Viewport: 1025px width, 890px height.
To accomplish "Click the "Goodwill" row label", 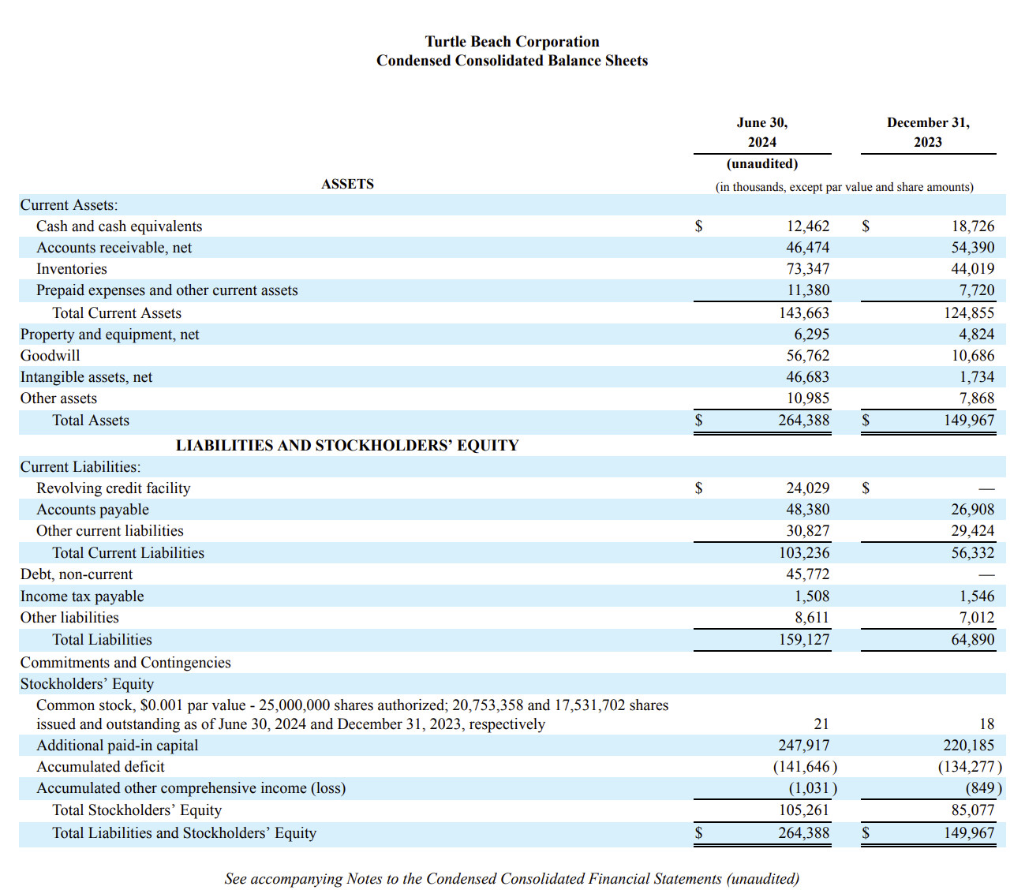I will 50,356.
